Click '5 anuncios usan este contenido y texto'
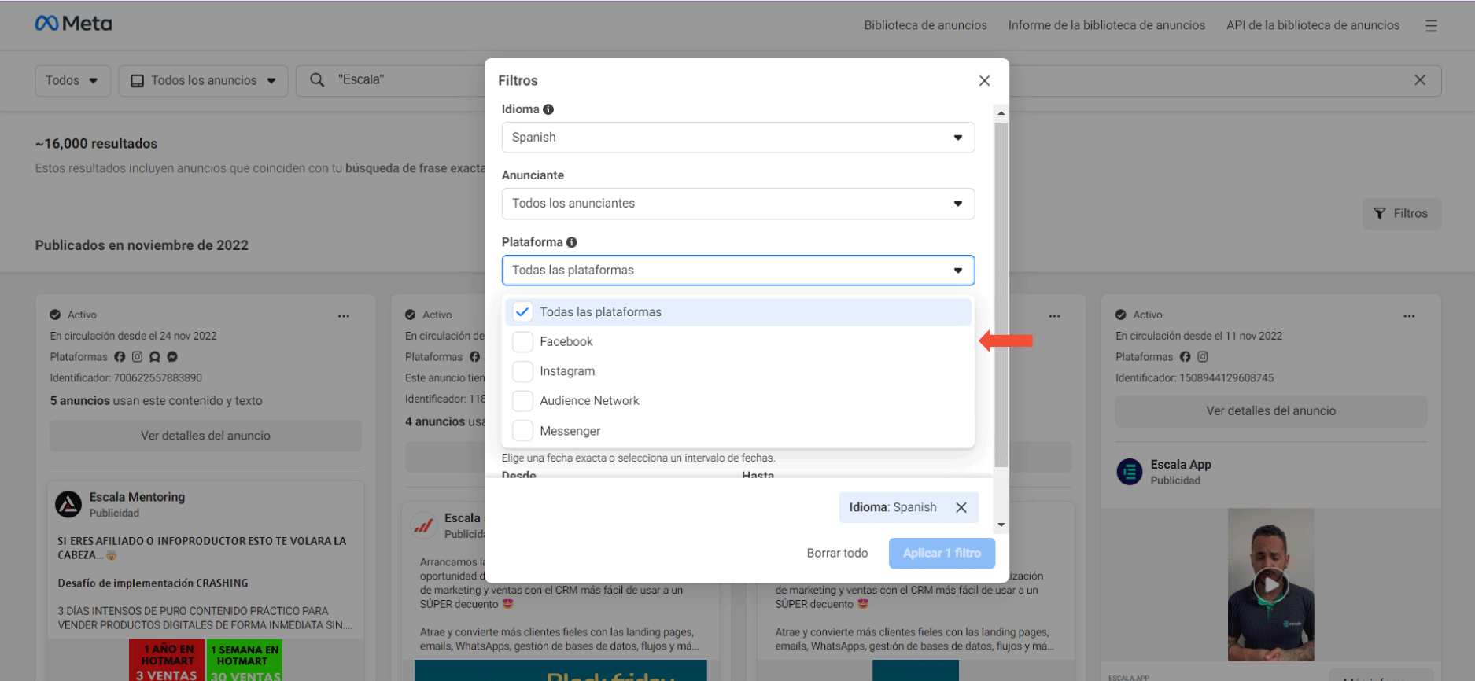 tap(156, 401)
